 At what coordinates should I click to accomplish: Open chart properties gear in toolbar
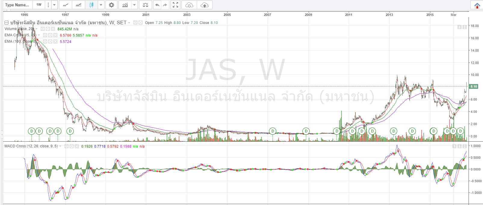[x=111, y=5]
